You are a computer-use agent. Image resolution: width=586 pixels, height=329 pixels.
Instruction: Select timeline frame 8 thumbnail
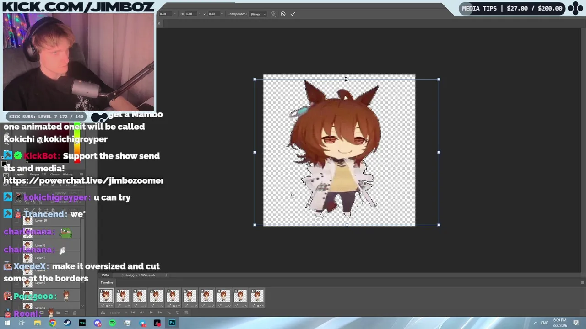click(223, 296)
